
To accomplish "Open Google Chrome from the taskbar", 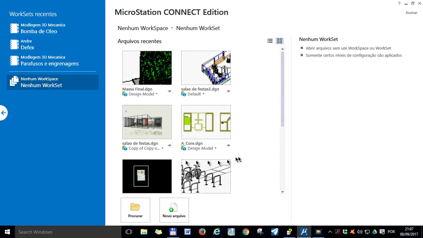I will (246, 232).
